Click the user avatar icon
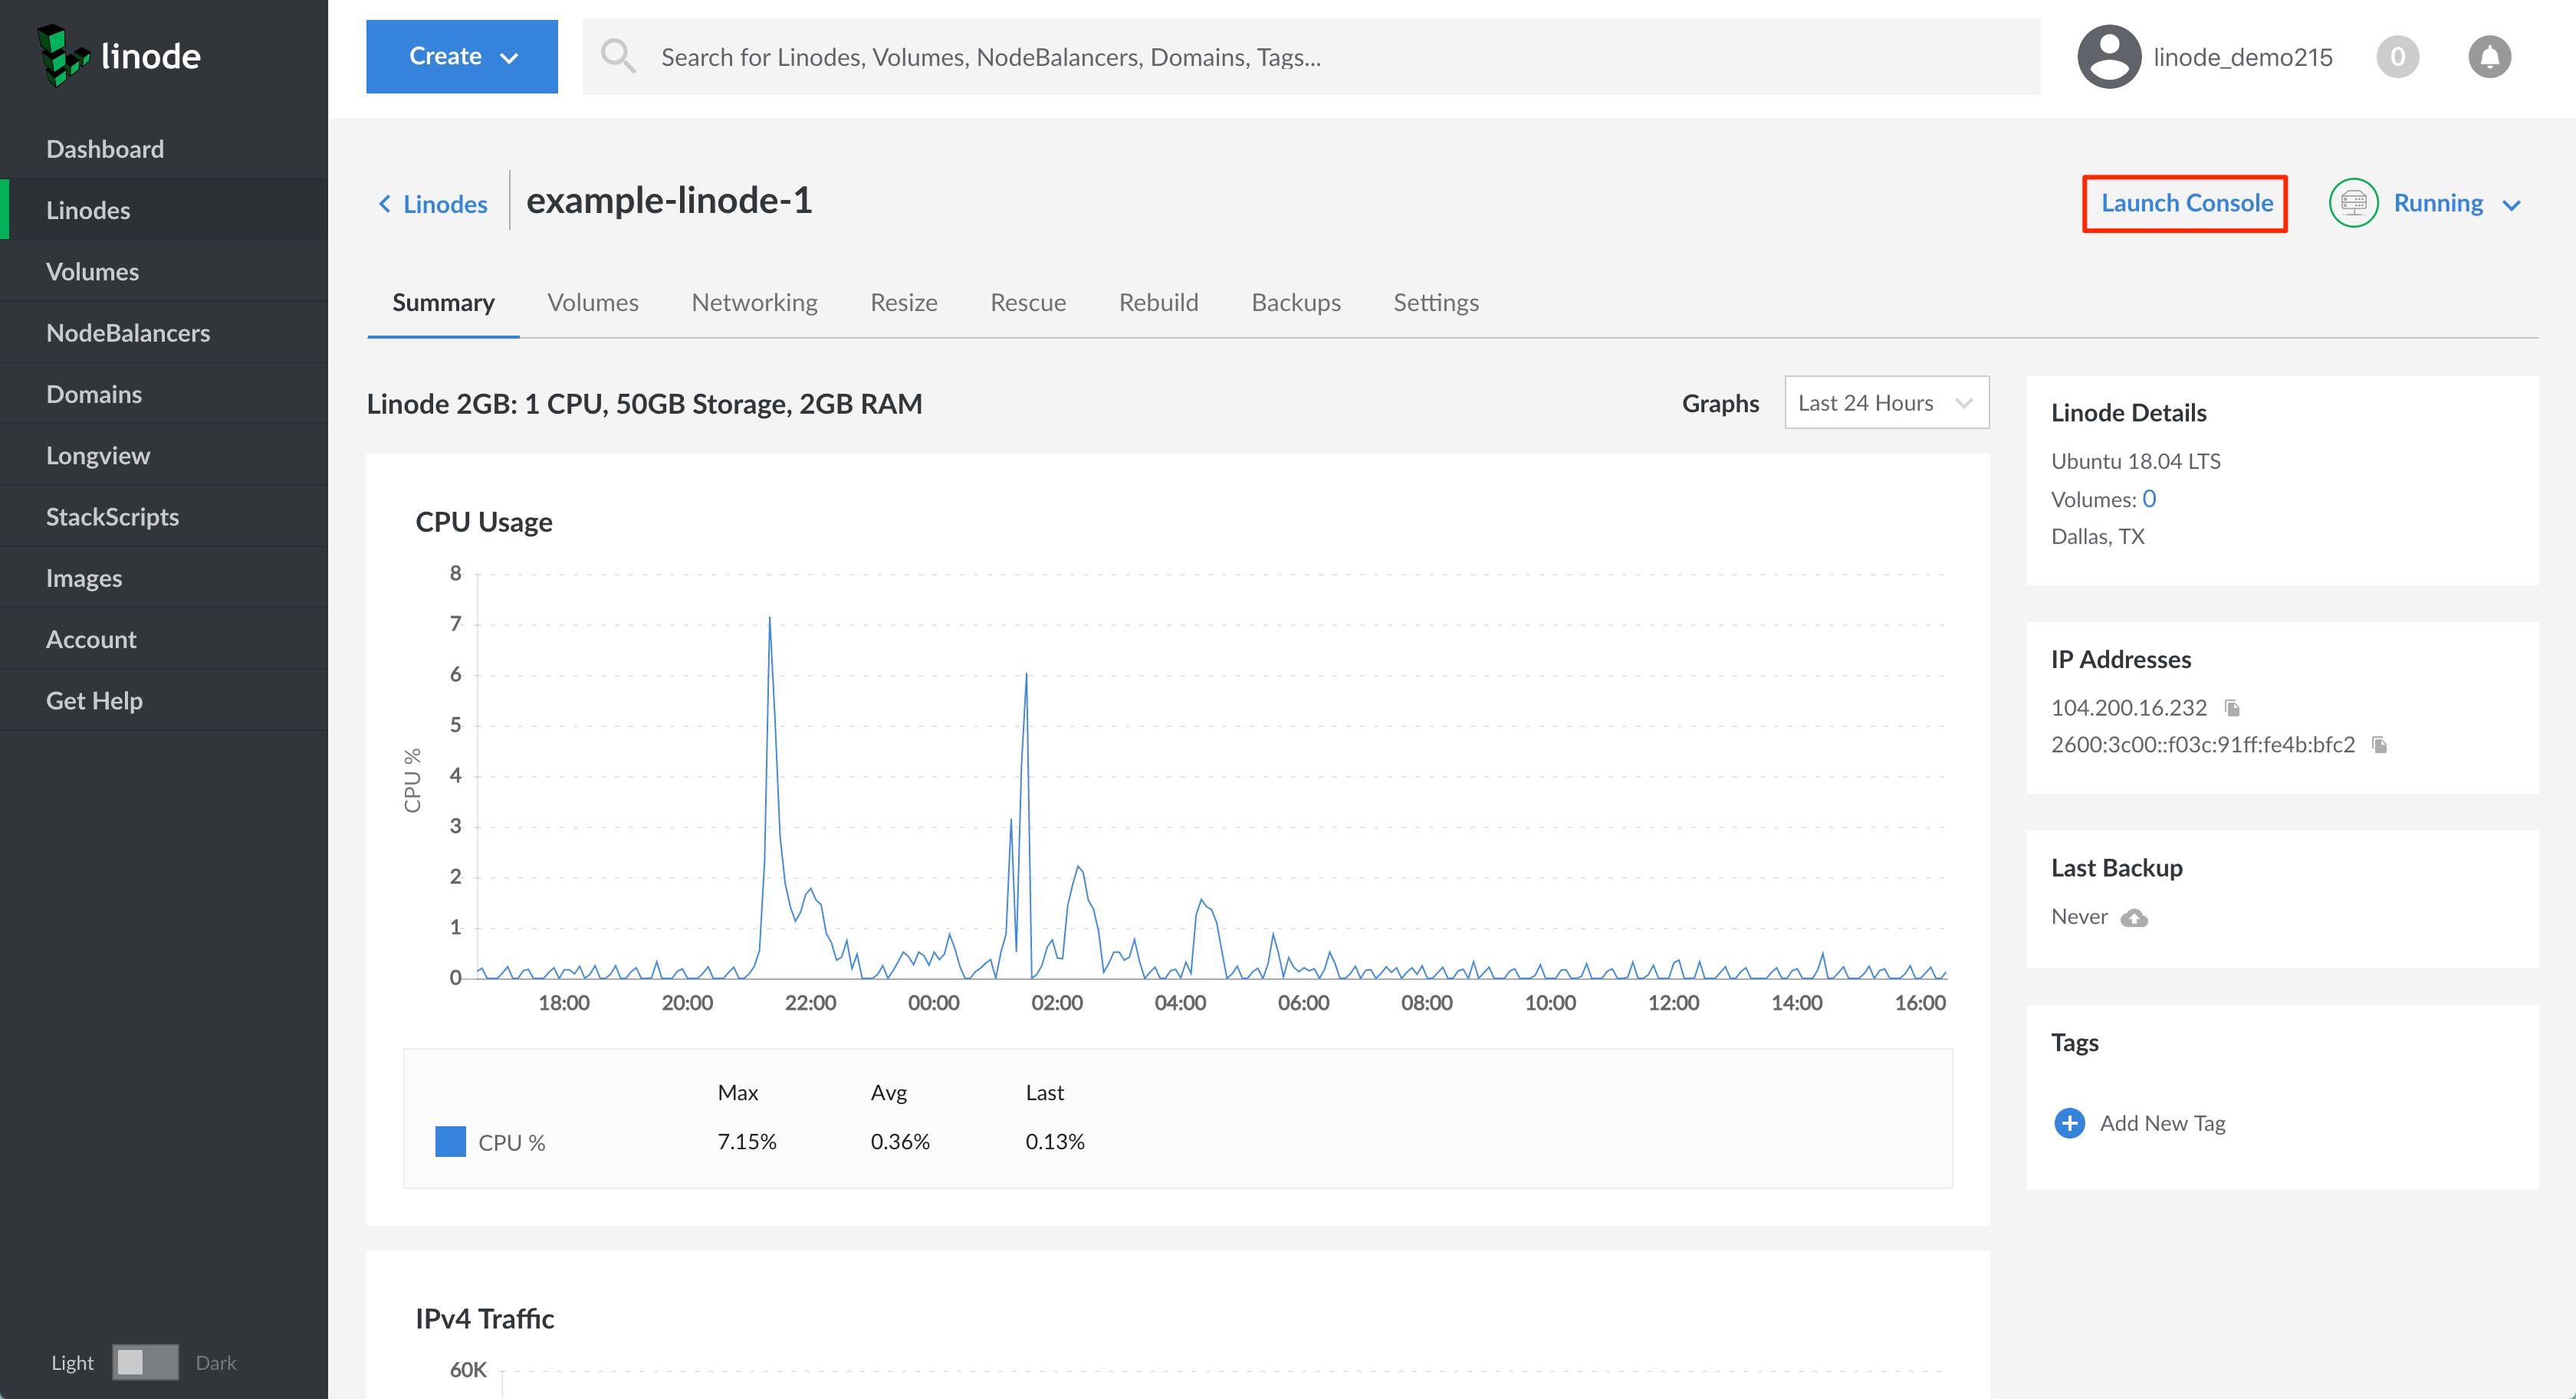Viewport: 2576px width, 1399px height. [2108, 57]
